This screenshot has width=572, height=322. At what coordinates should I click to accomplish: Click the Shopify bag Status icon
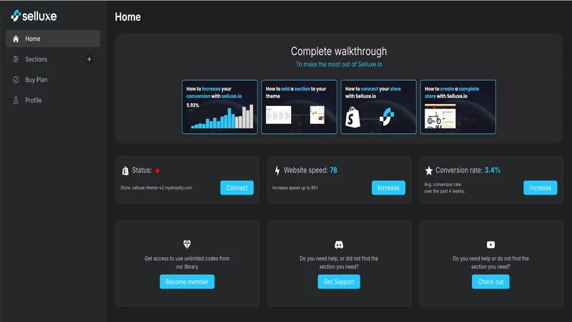[125, 170]
